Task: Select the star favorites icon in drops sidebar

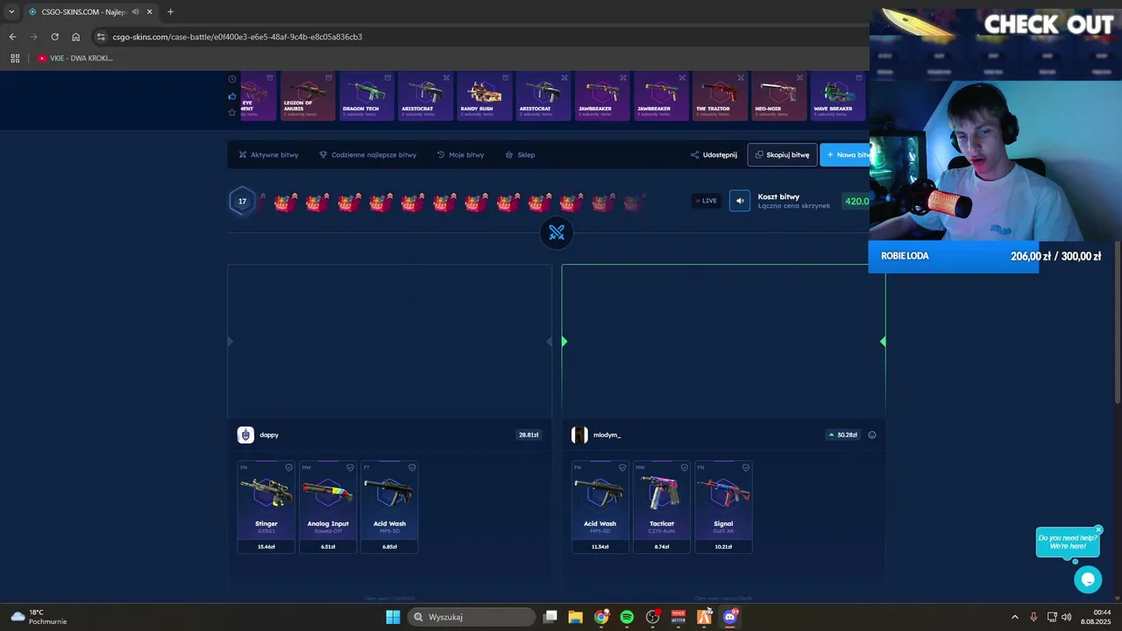Action: 232,112
